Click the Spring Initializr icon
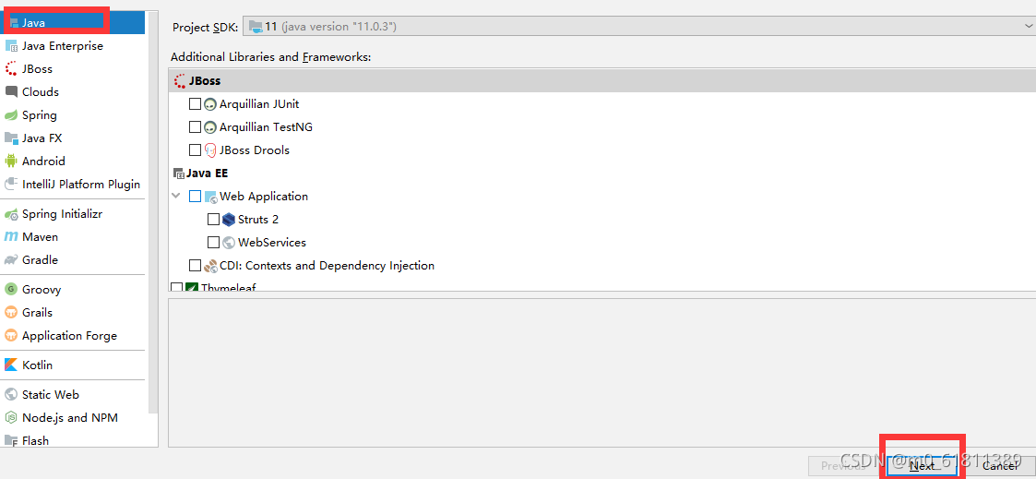The image size is (1036, 479). [10, 214]
